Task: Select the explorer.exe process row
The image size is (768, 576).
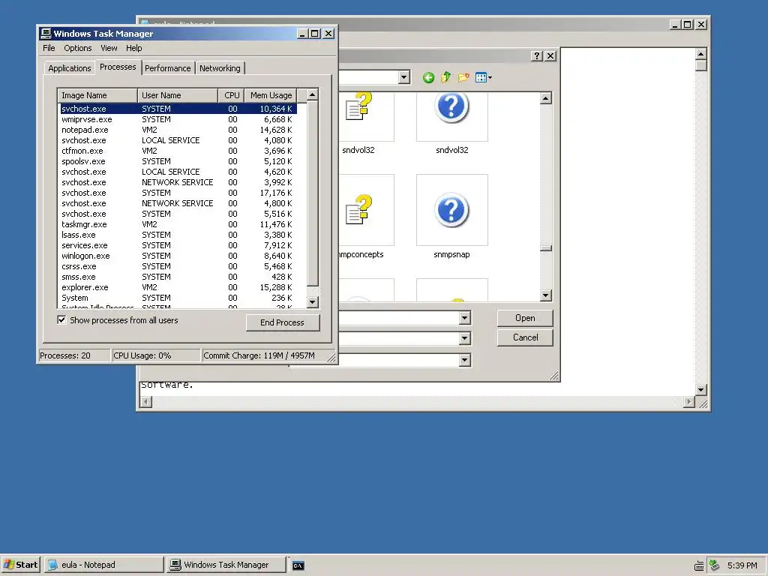Action: pyautogui.click(x=177, y=287)
